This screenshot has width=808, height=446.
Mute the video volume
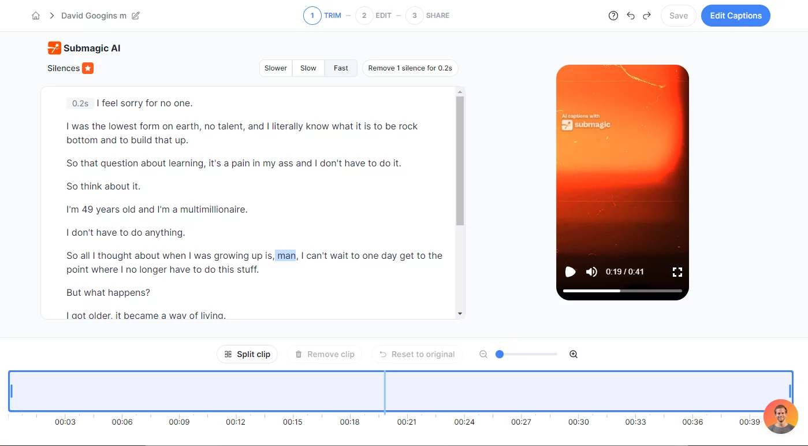click(x=591, y=272)
